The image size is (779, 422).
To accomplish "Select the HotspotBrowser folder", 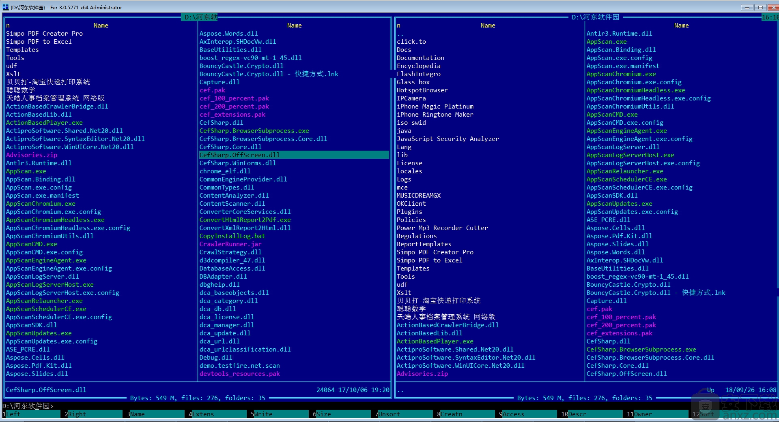I will point(422,90).
